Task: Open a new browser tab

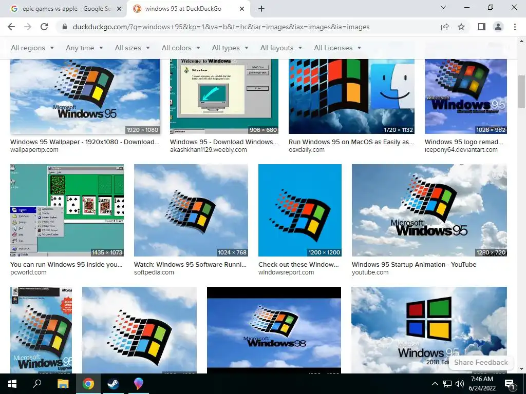Action: point(261,9)
